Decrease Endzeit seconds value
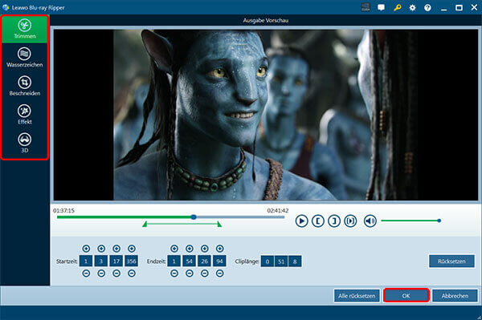Image resolution: width=482 pixels, height=320 pixels. [x=204, y=273]
